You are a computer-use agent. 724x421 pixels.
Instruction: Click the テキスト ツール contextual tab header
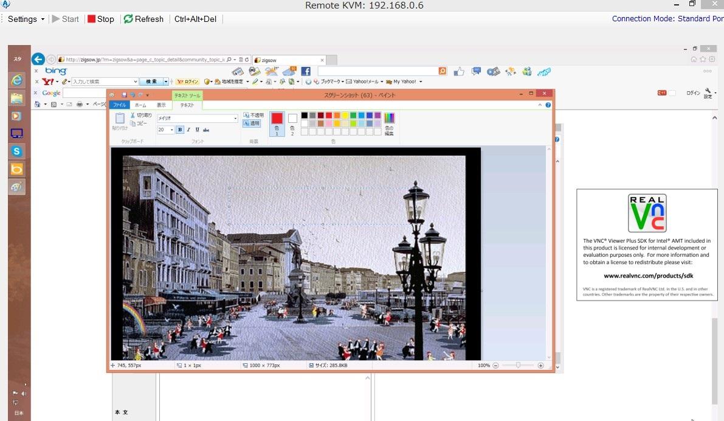point(187,95)
